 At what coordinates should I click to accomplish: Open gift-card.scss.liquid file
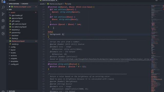point(19,24)
